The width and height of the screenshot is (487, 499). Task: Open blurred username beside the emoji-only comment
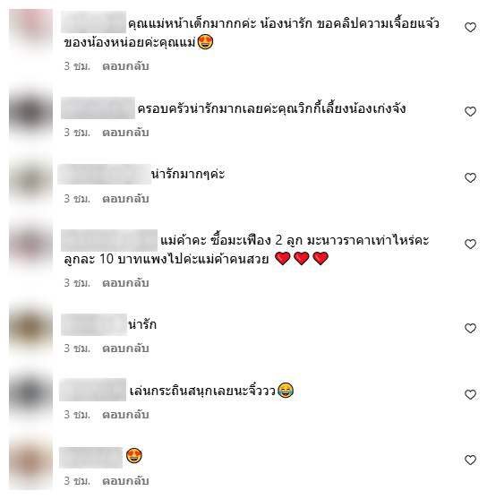click(91, 458)
